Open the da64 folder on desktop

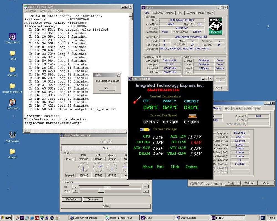coord(12,53)
